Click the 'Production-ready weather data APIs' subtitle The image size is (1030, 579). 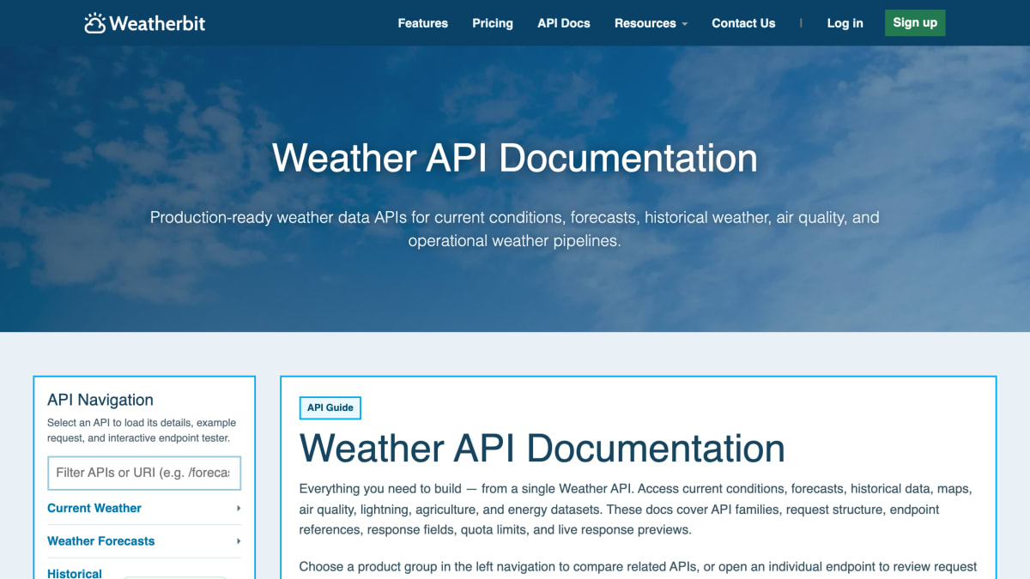(x=515, y=229)
